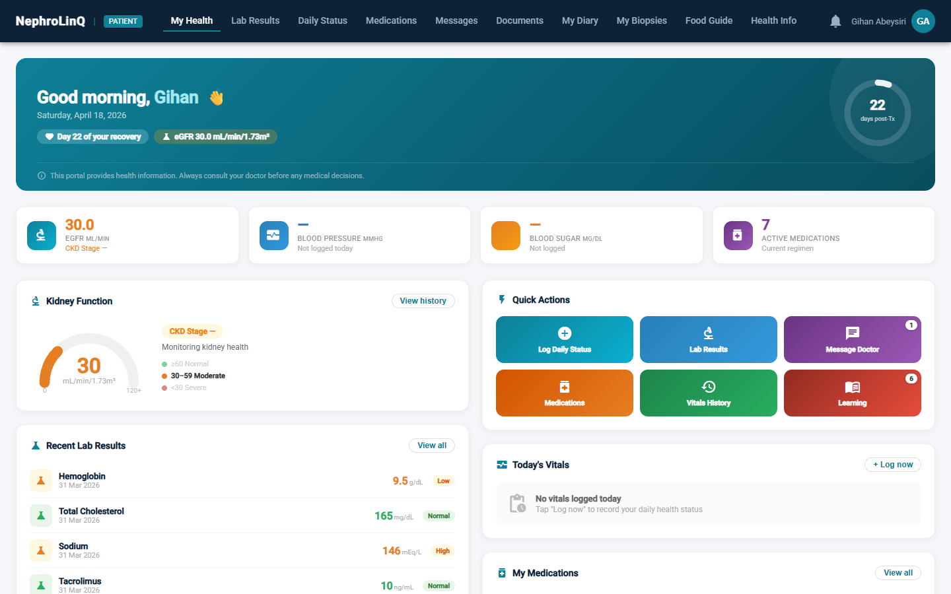The width and height of the screenshot is (951, 594).
Task: Open View history for Kidney Function
Action: pyautogui.click(x=423, y=300)
